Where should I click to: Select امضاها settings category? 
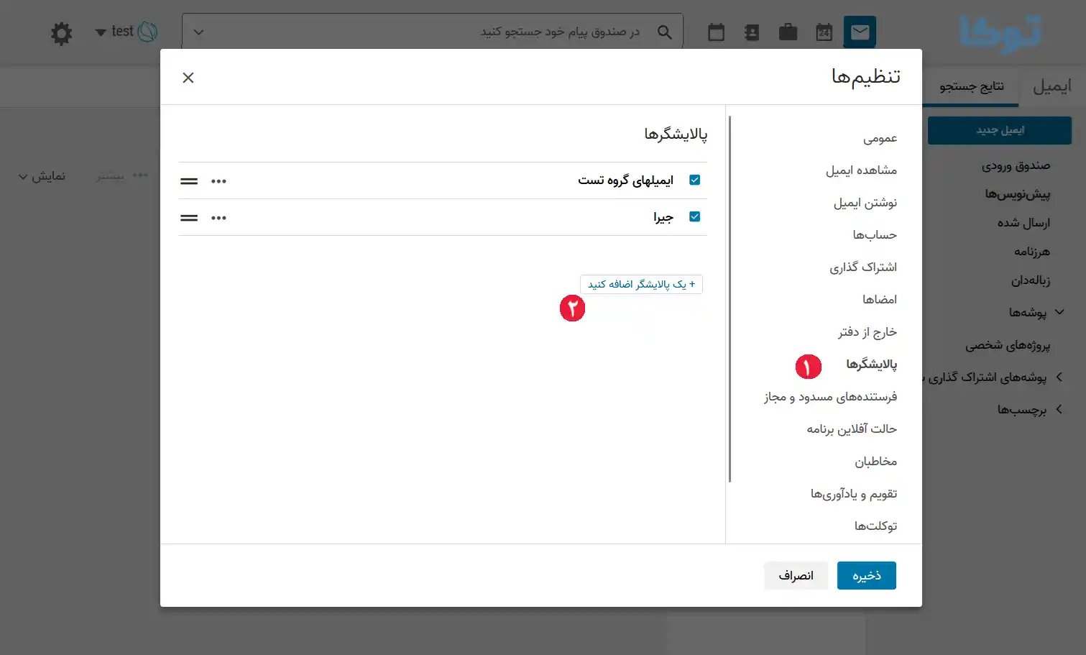coord(880,300)
